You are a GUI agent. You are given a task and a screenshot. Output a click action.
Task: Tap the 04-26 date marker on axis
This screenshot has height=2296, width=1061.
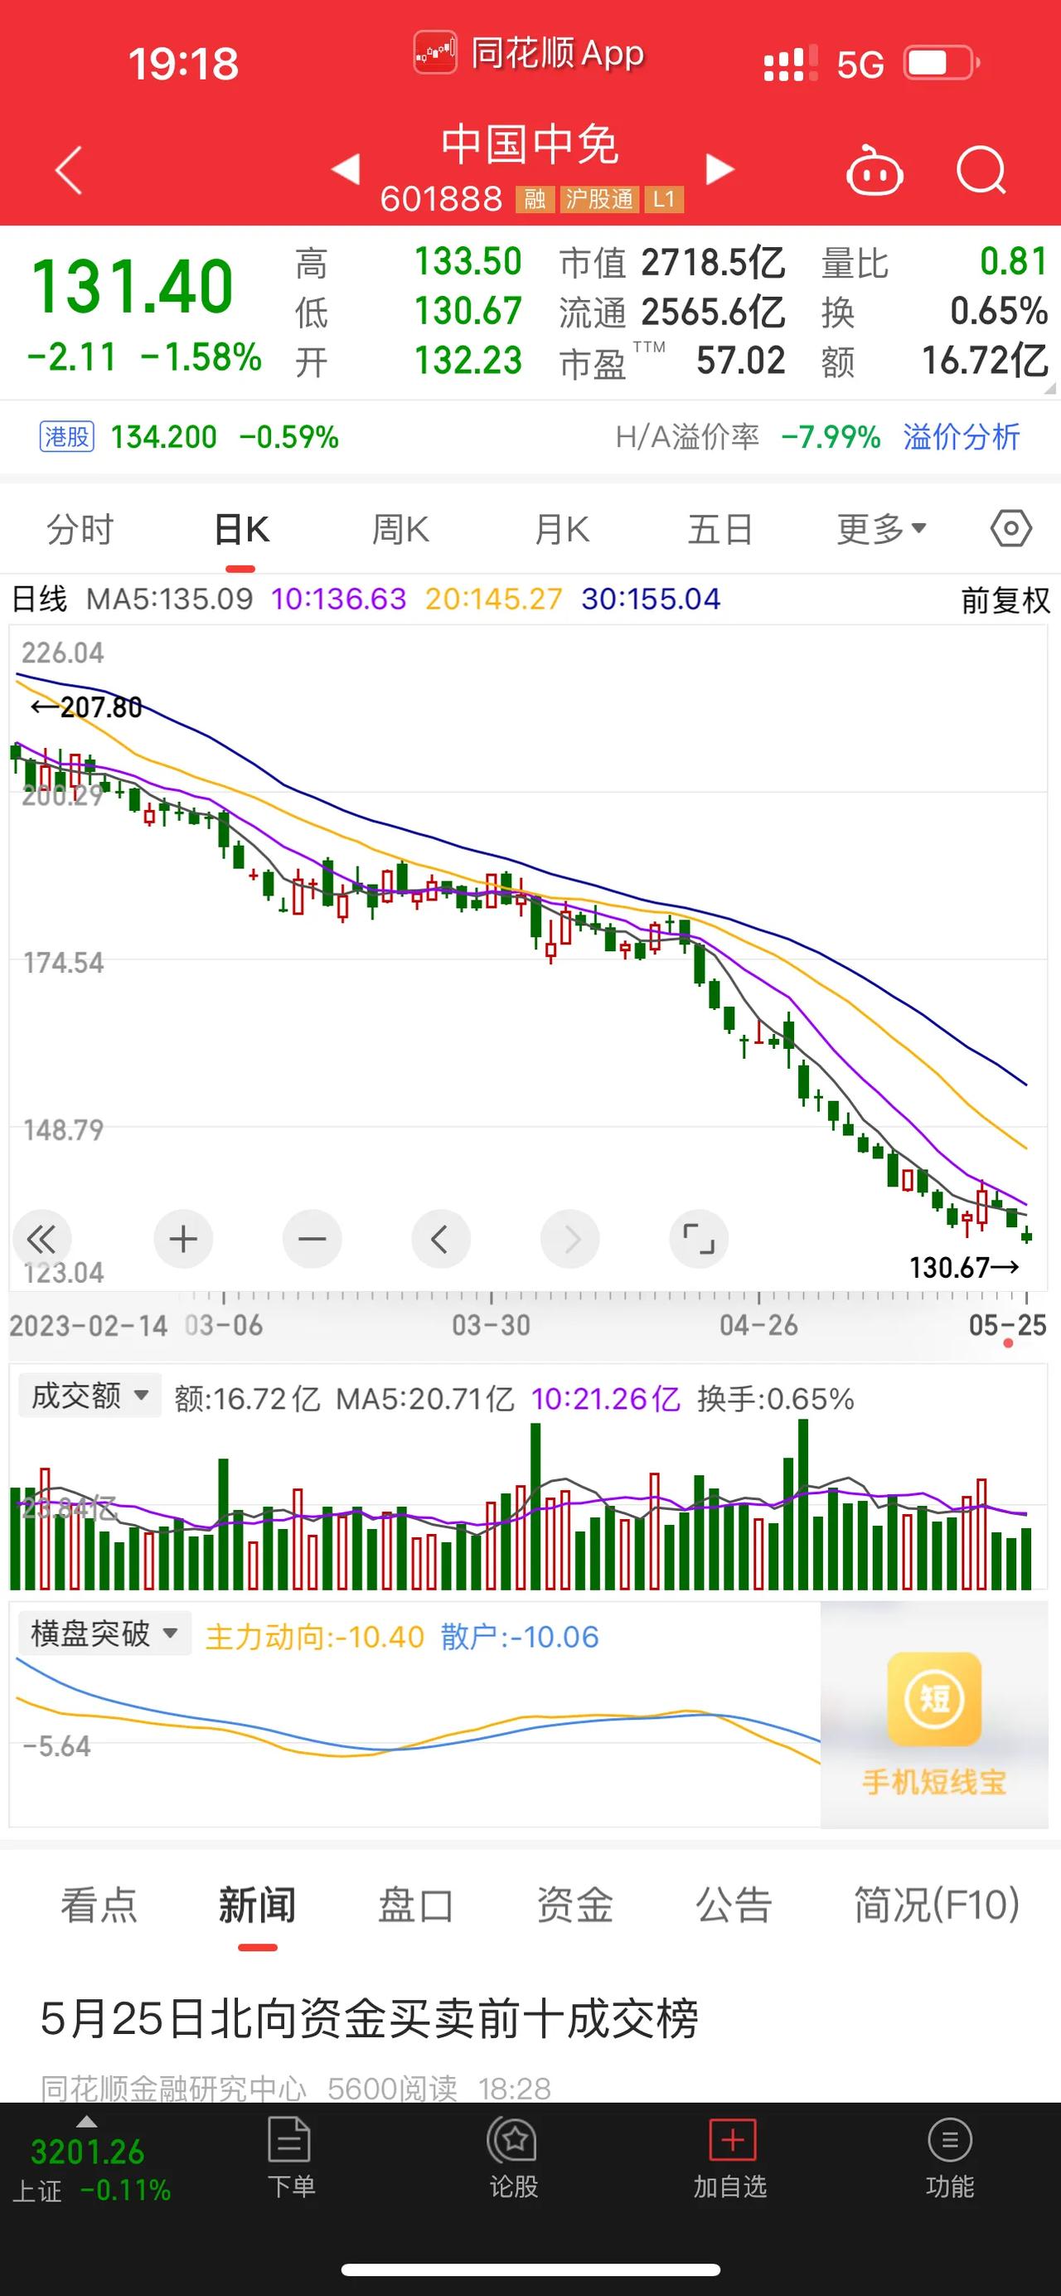point(758,1325)
